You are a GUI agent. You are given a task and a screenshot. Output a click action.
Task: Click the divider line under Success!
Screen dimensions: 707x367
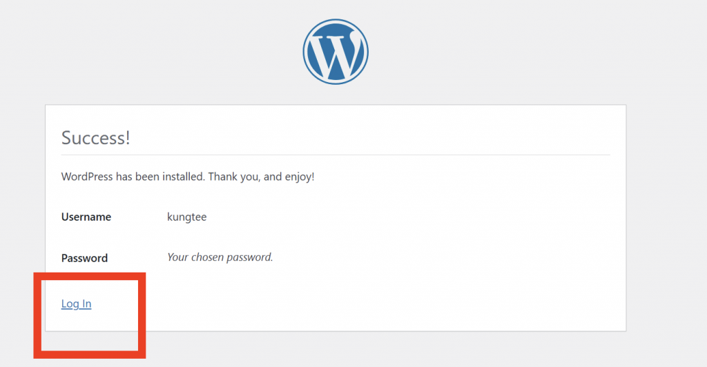pyautogui.click(x=336, y=155)
